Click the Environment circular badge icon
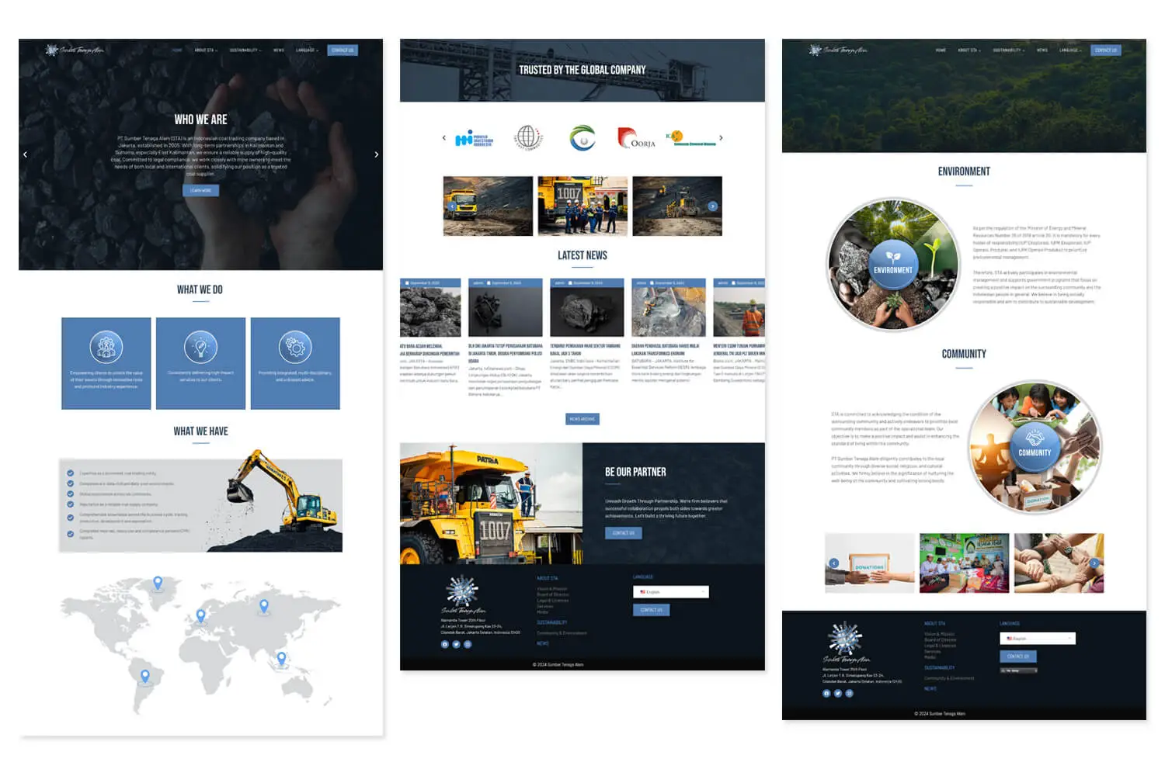The height and width of the screenshot is (776, 1165). (895, 265)
